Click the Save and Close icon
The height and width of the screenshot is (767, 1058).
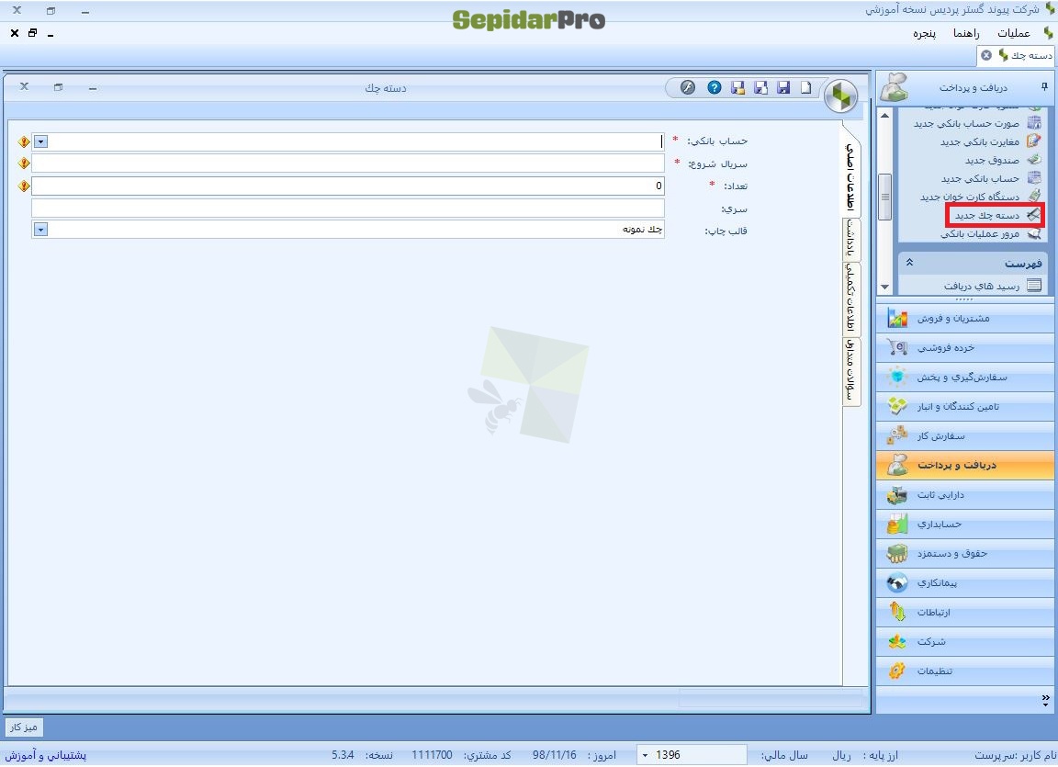click(737, 87)
